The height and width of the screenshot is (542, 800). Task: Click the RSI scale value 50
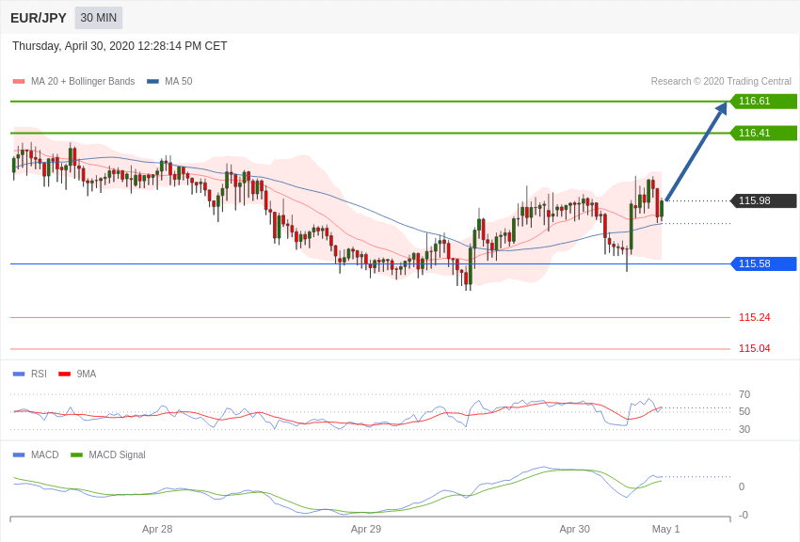coord(744,411)
